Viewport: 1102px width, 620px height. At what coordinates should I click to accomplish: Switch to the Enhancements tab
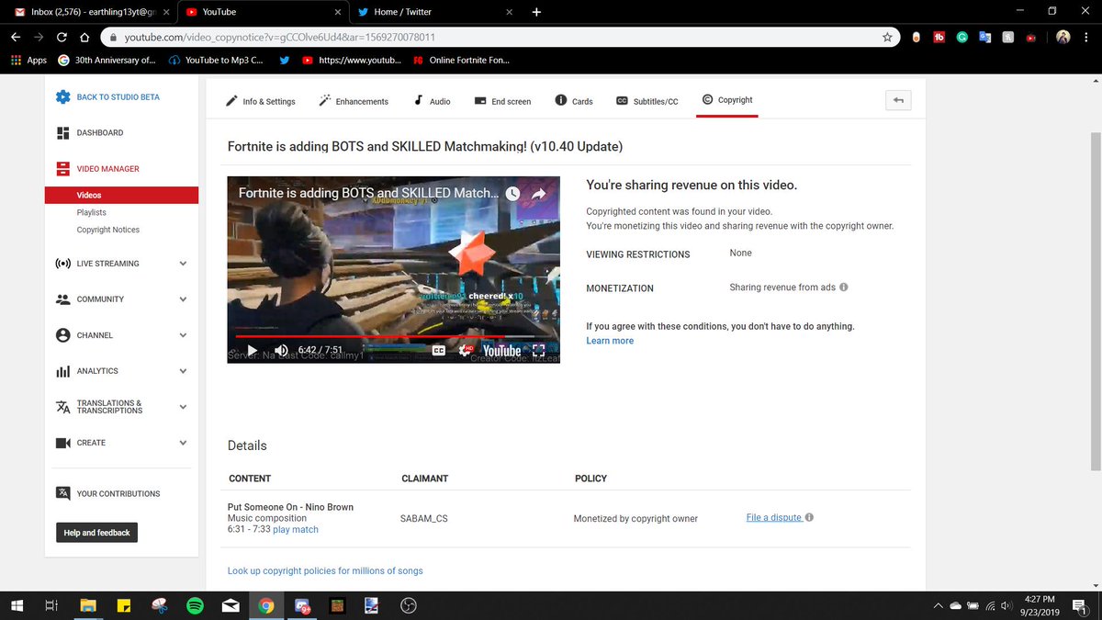[x=354, y=101]
